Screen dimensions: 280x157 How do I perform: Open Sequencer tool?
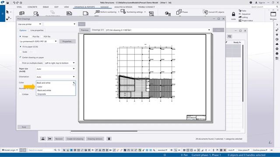pos(245,14)
